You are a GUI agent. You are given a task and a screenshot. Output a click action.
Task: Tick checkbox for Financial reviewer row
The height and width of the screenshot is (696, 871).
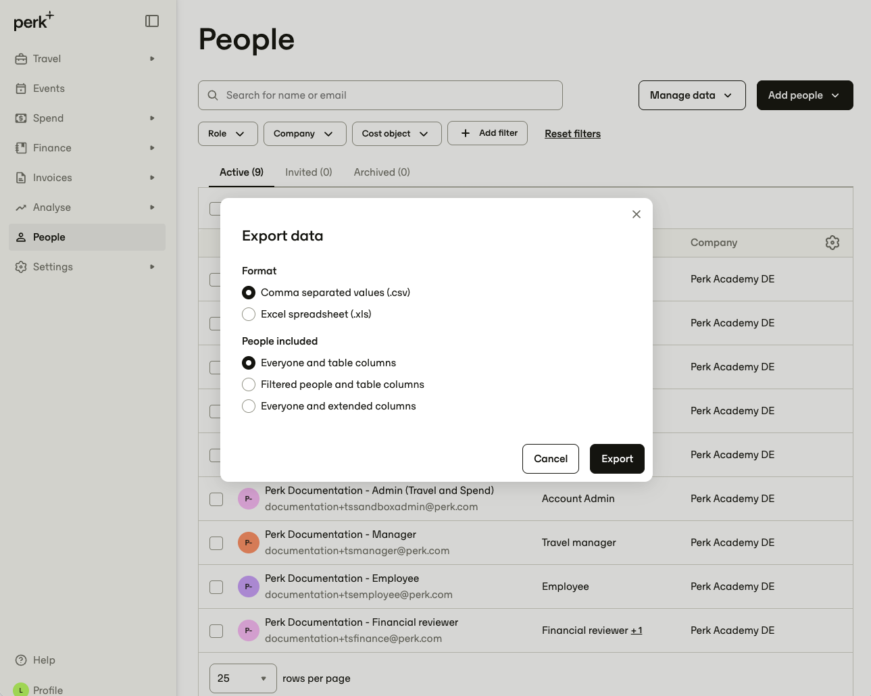[216, 631]
